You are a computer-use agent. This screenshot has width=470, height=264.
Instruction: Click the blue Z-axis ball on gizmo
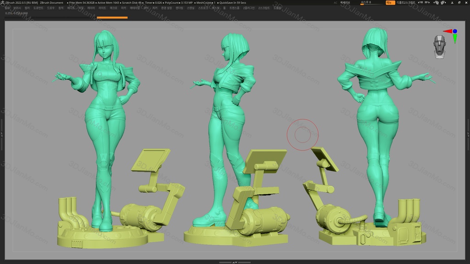click(x=455, y=31)
